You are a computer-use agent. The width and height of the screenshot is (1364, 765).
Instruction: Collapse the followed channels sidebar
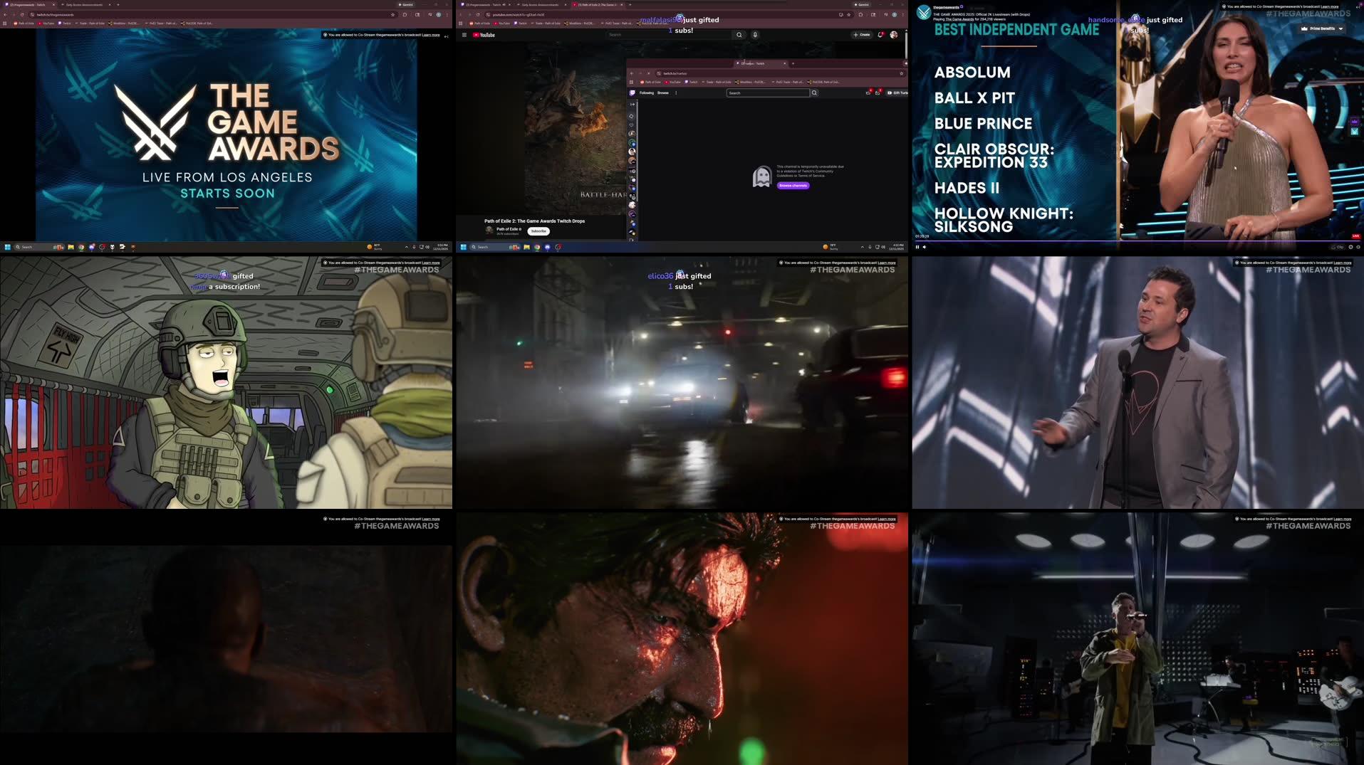coord(632,104)
